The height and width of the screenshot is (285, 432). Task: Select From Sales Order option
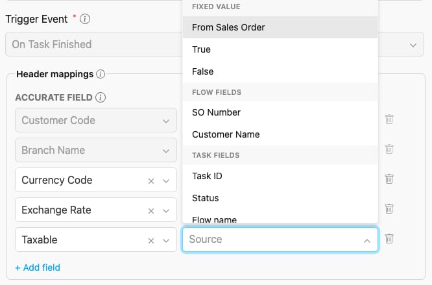(280, 27)
